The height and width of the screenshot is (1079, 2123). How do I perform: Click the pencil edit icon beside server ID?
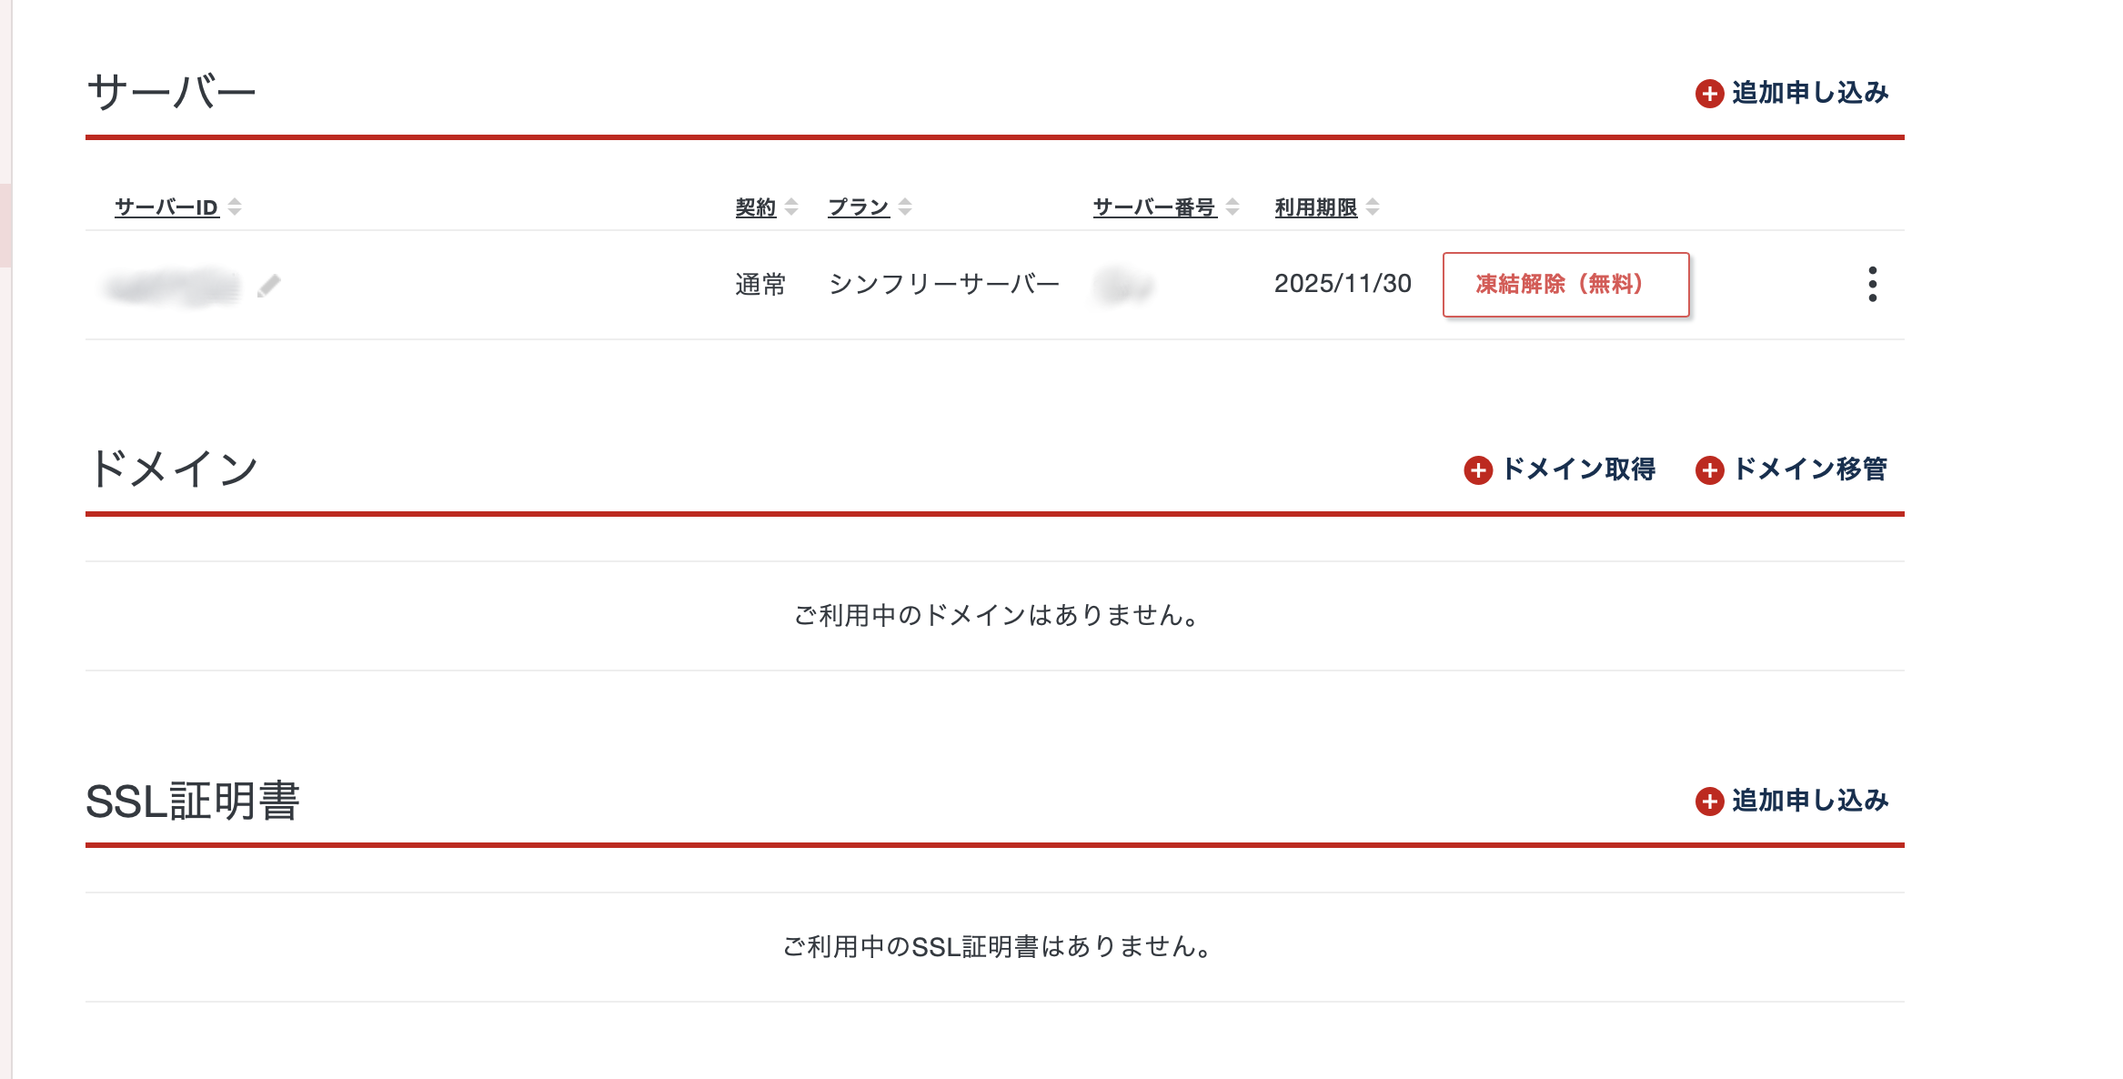269,286
